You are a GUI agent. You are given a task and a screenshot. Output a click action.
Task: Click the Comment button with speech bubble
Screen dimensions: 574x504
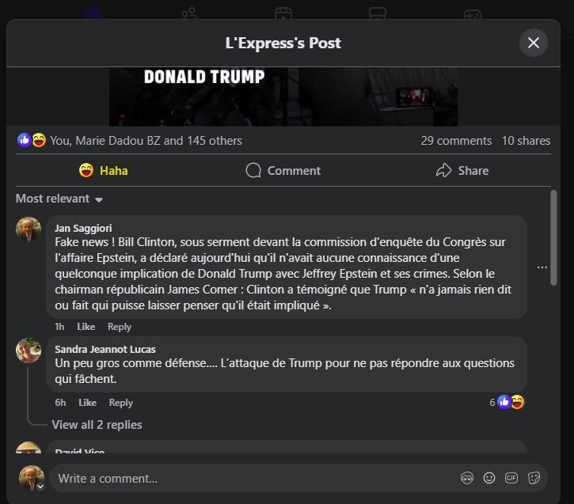pyautogui.click(x=283, y=170)
